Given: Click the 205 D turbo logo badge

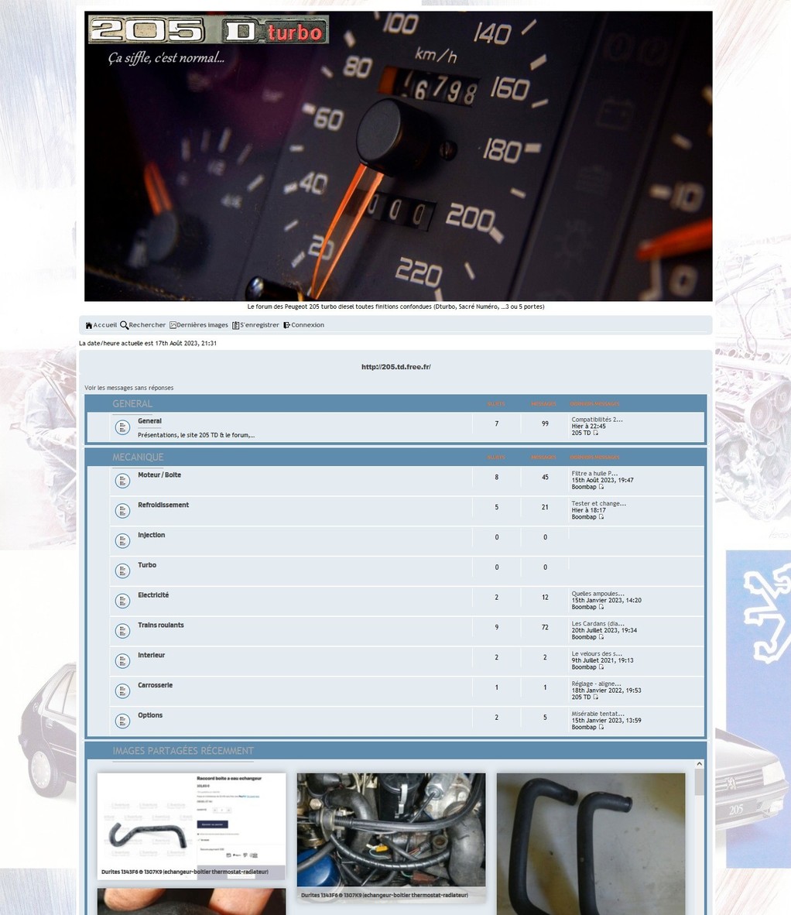Looking at the screenshot, I should [208, 29].
